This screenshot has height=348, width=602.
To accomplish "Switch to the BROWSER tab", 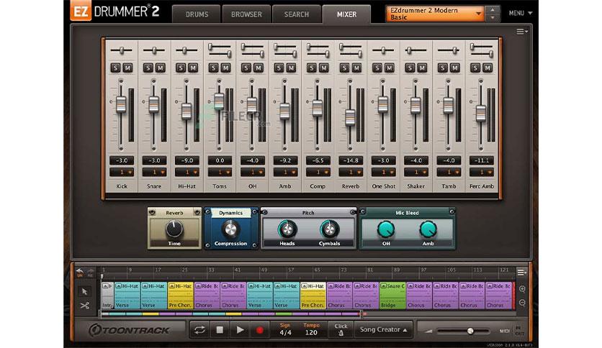I will click(x=246, y=14).
